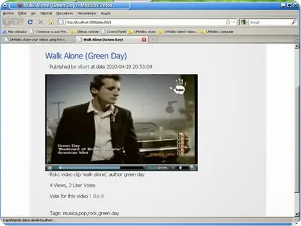The width and height of the screenshot is (301, 226).
Task: Toggle fullscreen on the video player
Action: (x=193, y=168)
